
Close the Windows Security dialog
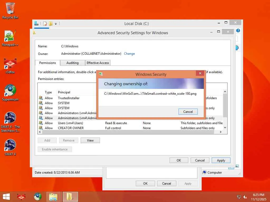[x=200, y=73]
